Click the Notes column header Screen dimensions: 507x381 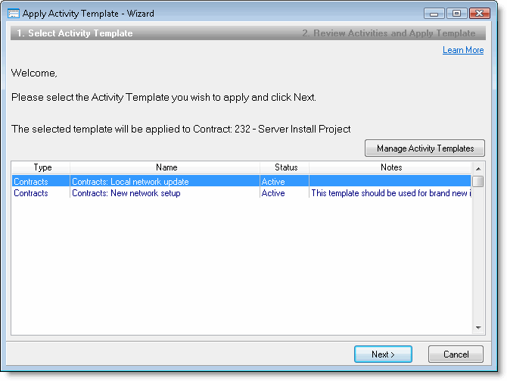pos(390,167)
